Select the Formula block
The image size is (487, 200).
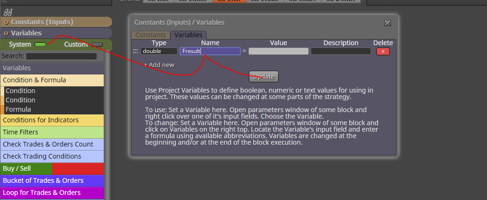(x=52, y=109)
